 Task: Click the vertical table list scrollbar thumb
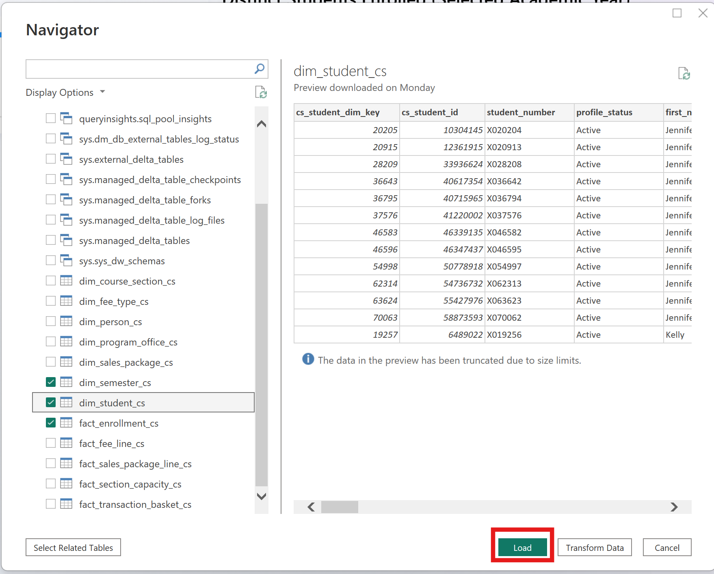(262, 345)
